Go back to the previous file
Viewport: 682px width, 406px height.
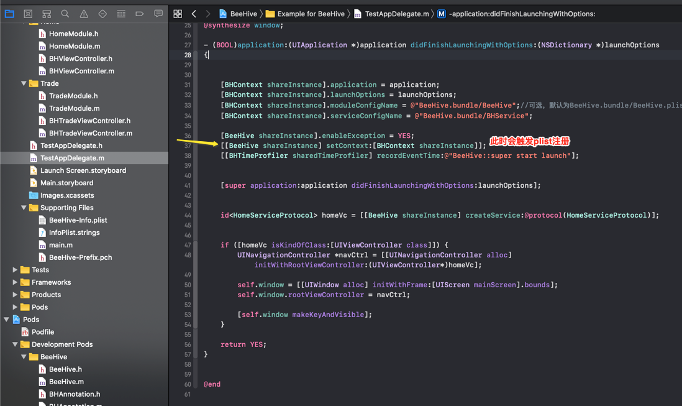point(194,14)
